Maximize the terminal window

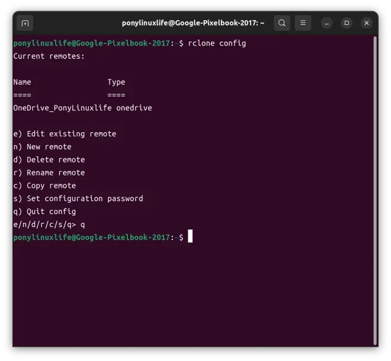pyautogui.click(x=347, y=23)
